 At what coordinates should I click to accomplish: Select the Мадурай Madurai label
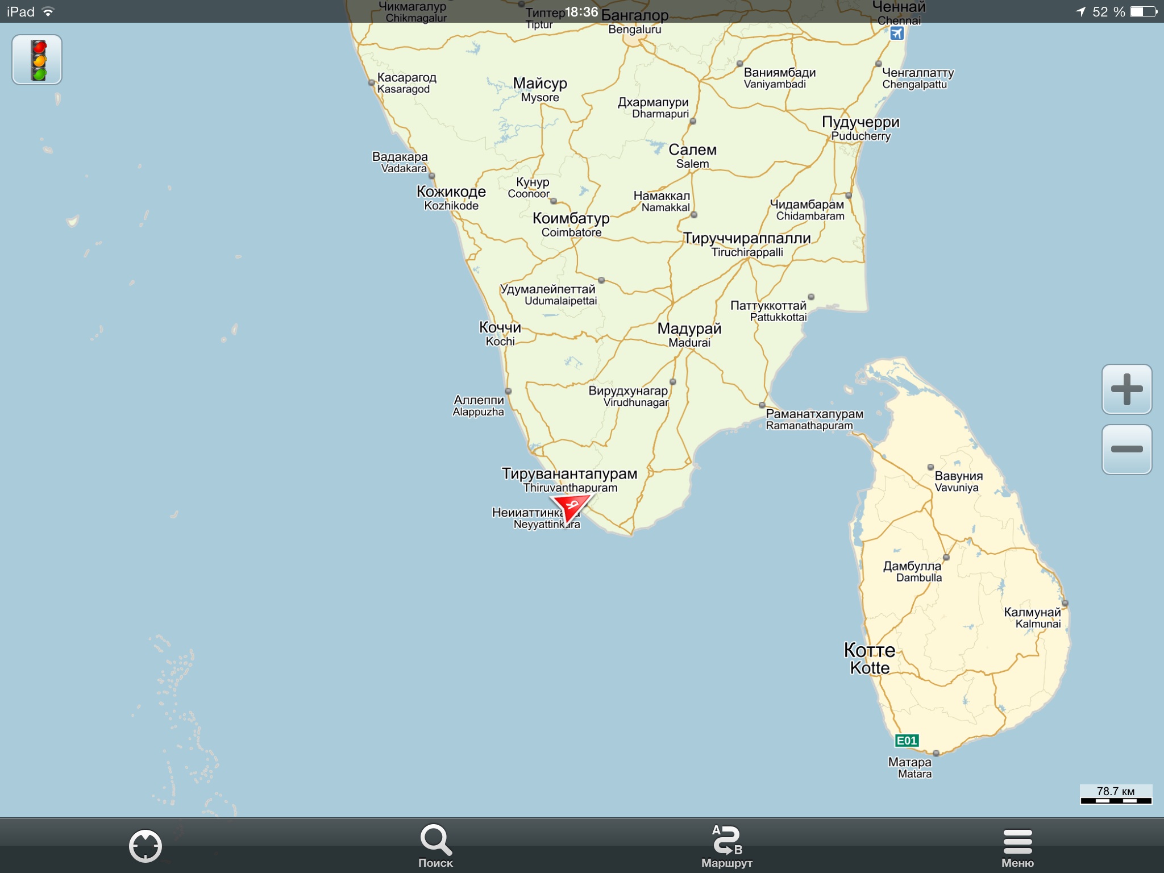click(689, 335)
